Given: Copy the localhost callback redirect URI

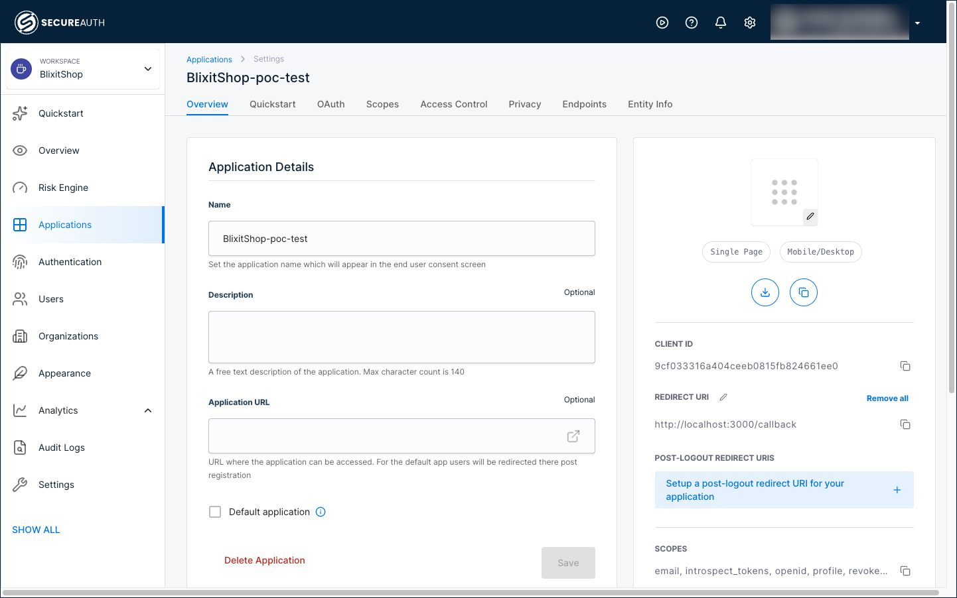Looking at the screenshot, I should tap(905, 424).
